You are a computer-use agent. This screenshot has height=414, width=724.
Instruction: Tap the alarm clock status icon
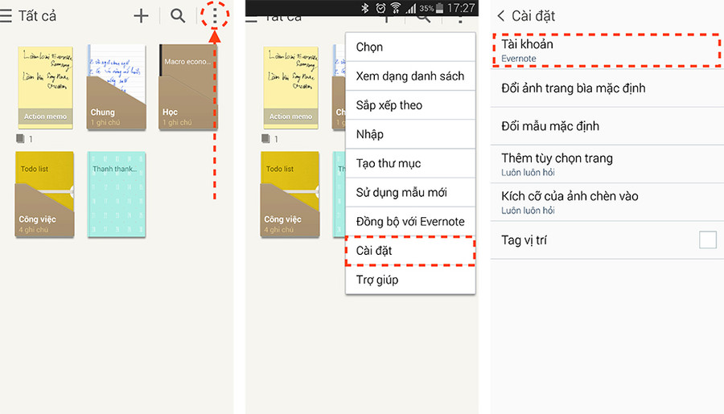[x=381, y=8]
